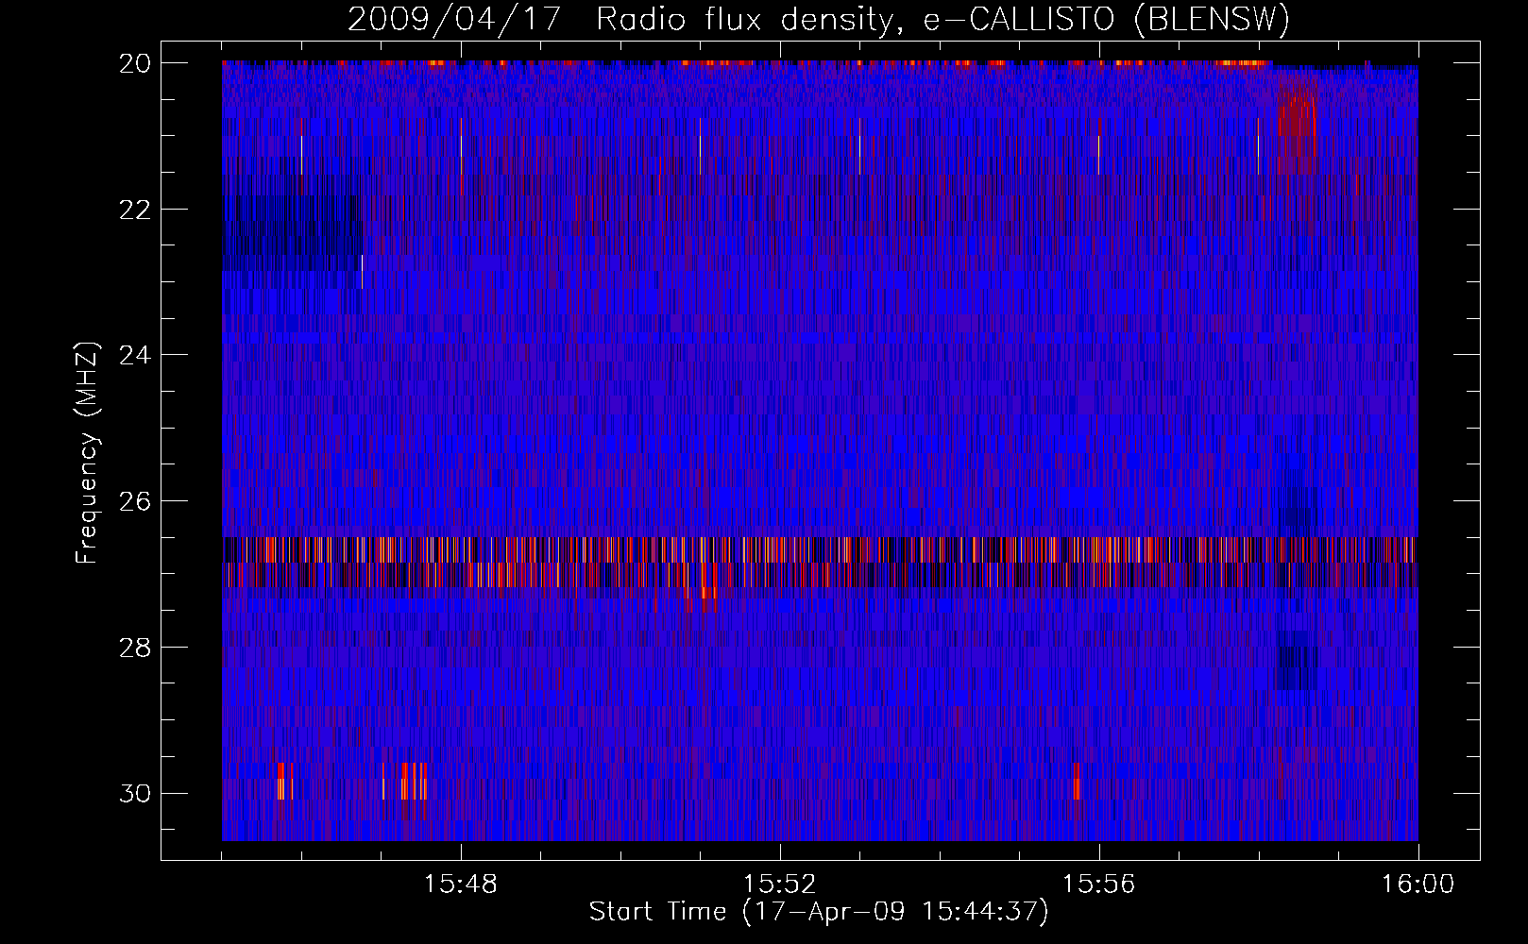Click the '24' frequency tick label

(x=135, y=355)
